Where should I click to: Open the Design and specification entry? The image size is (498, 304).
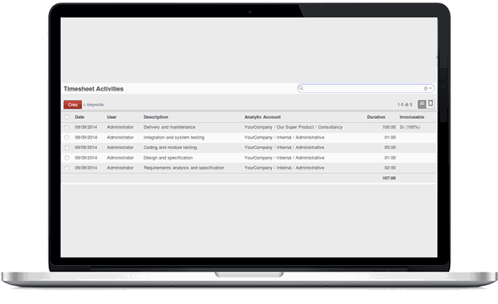coord(168,158)
